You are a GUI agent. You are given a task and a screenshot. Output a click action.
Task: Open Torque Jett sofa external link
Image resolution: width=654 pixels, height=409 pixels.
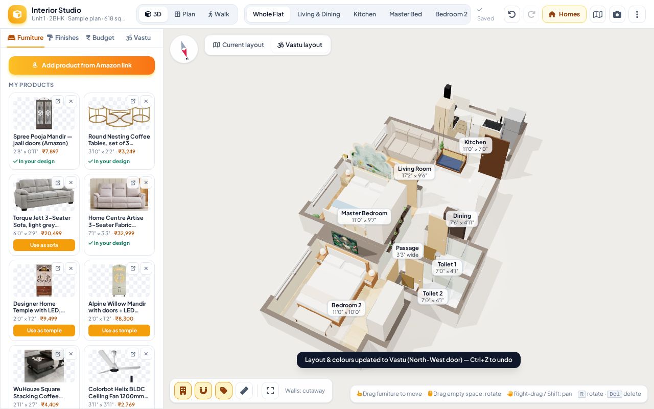point(58,183)
